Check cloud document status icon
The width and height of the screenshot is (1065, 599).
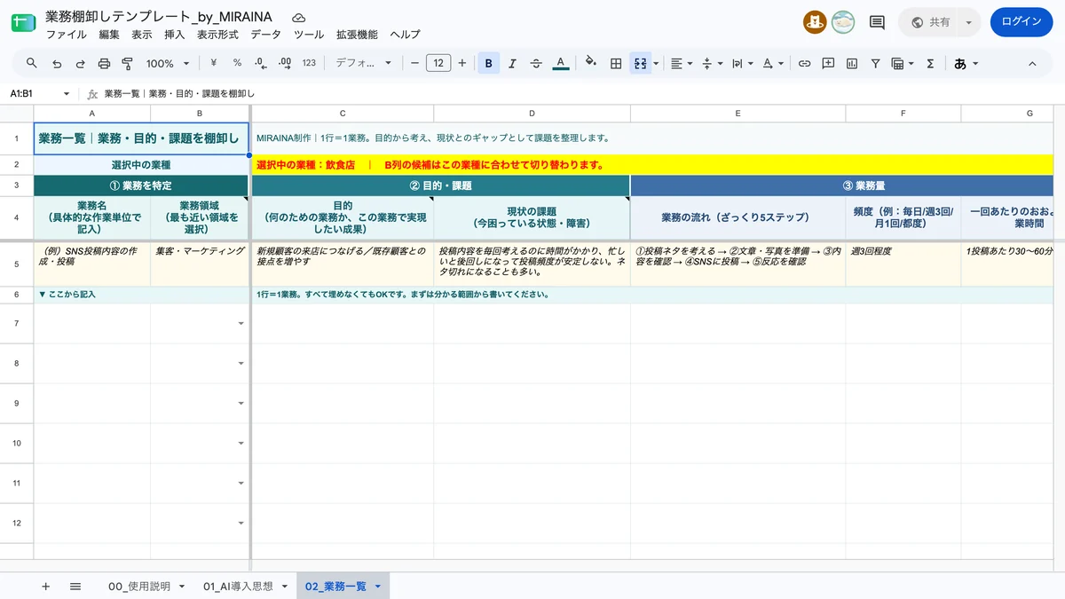[x=299, y=17]
